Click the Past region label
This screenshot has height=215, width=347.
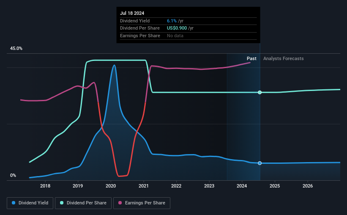click(251, 58)
